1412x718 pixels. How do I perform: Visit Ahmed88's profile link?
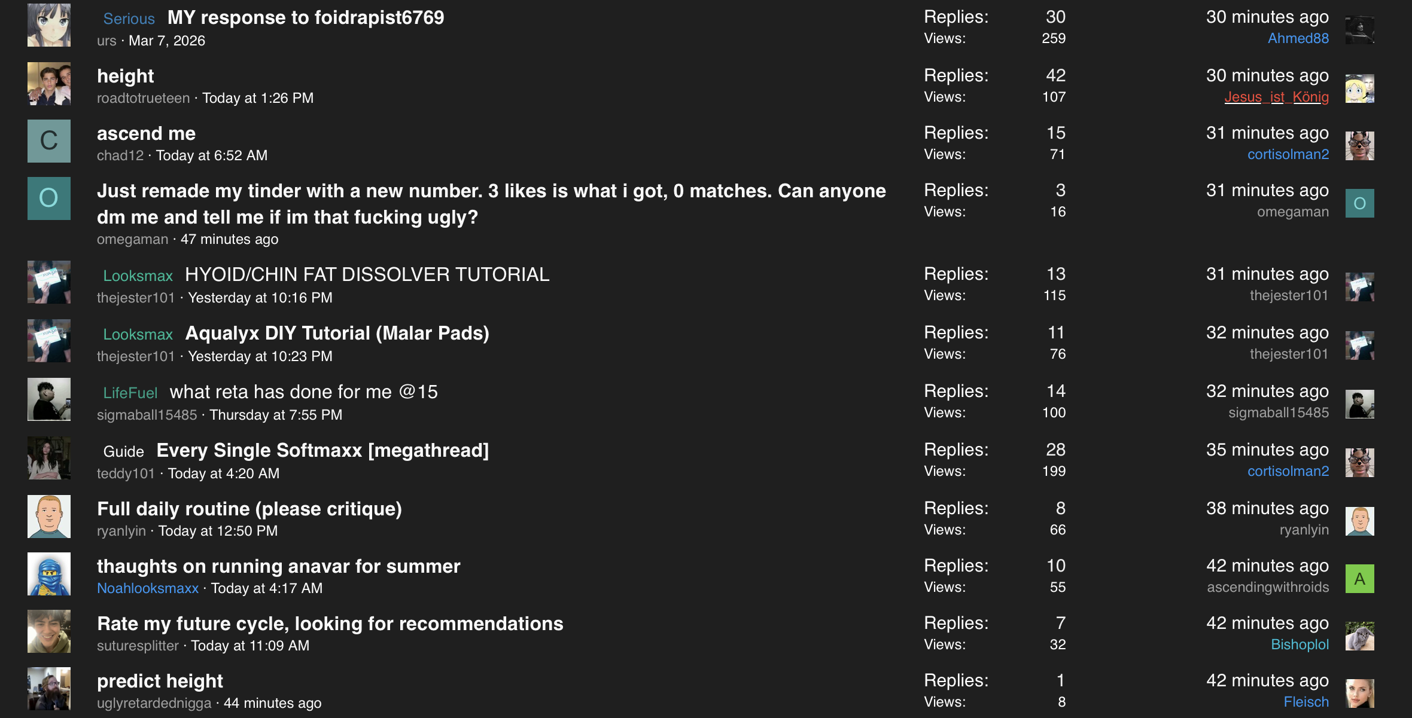[1298, 38]
